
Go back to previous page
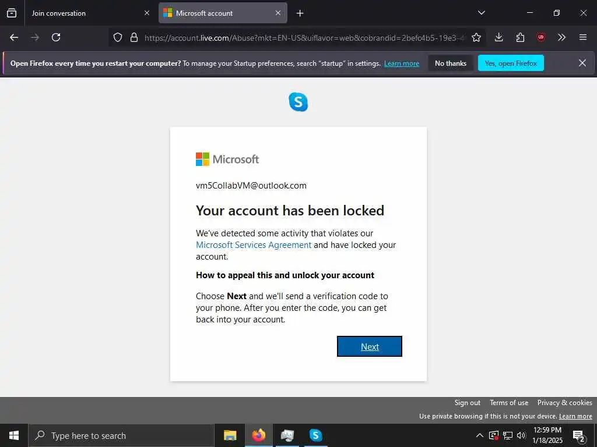[14, 37]
